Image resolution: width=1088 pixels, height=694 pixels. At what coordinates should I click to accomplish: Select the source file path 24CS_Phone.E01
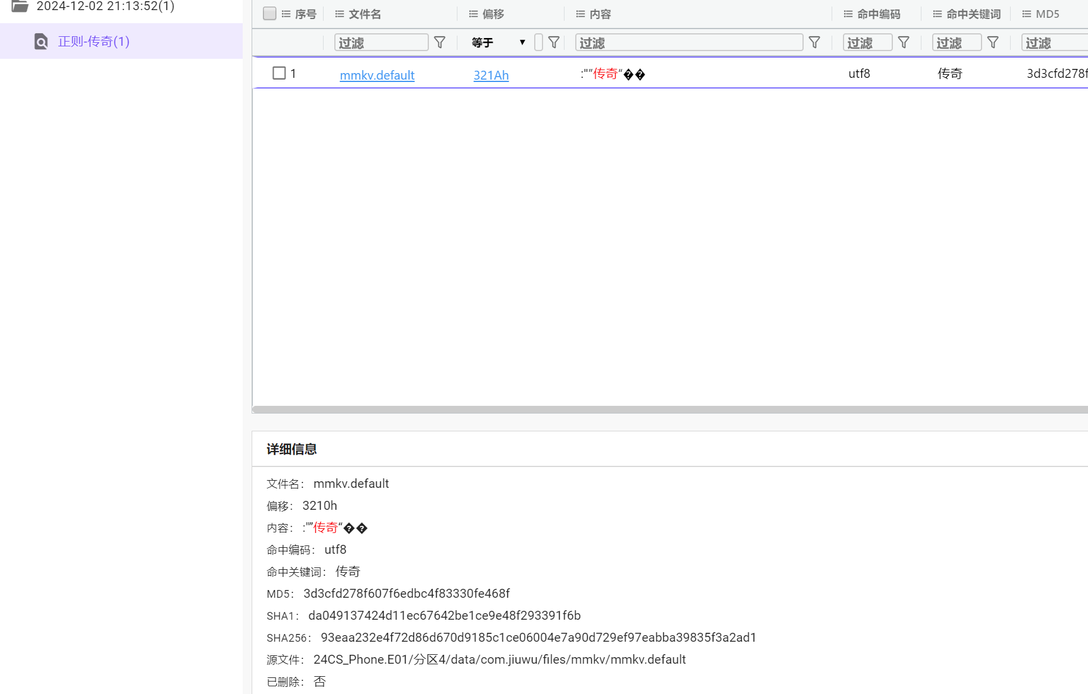(500, 660)
